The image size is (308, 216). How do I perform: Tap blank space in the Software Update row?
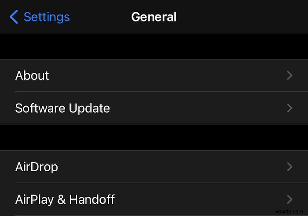pos(198,108)
